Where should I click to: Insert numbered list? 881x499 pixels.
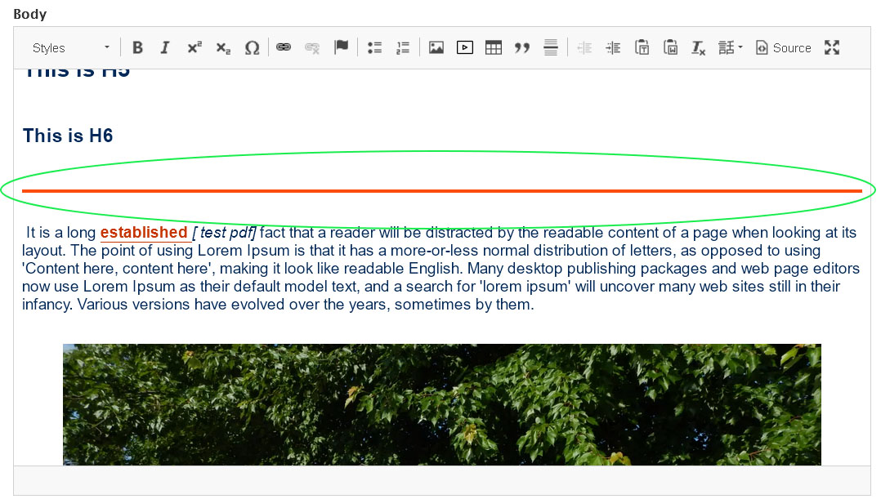403,47
